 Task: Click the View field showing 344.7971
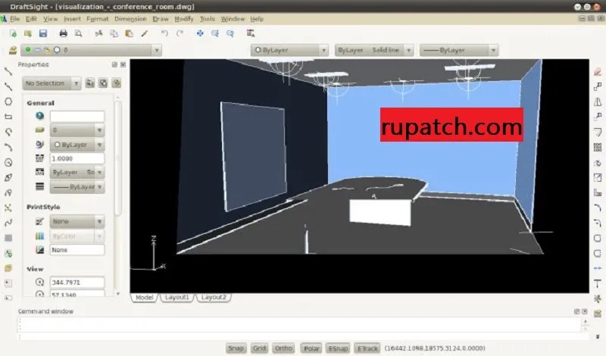77,283
